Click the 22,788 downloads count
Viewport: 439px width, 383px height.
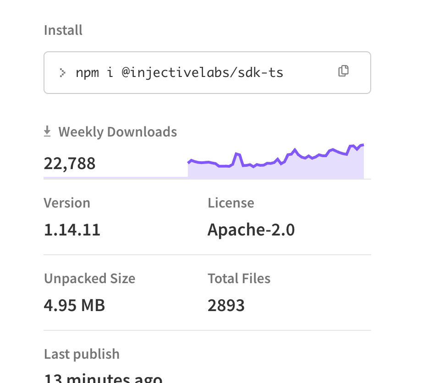[70, 164]
